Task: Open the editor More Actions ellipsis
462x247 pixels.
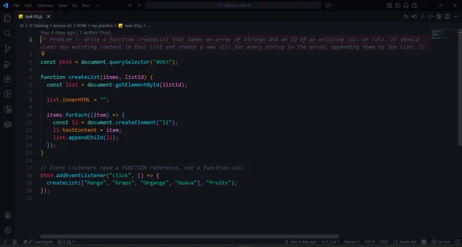Action: 455,16
